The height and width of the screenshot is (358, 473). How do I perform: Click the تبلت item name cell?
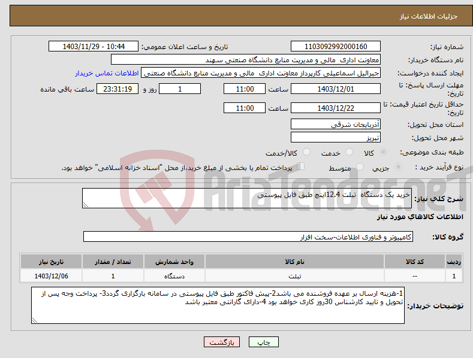click(294, 276)
